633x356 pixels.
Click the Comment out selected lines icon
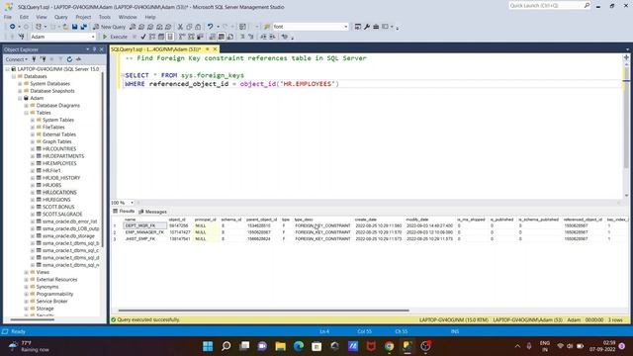pos(242,37)
